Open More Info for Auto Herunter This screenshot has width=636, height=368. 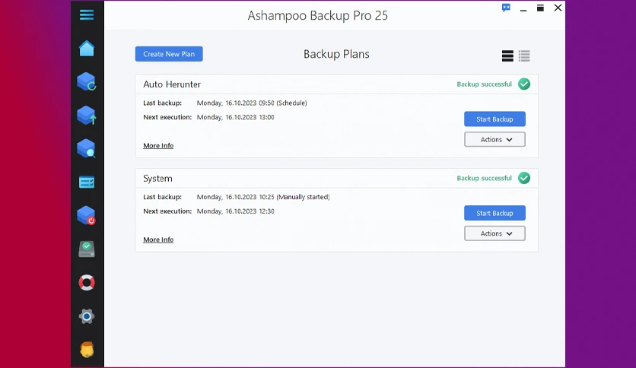tap(158, 145)
